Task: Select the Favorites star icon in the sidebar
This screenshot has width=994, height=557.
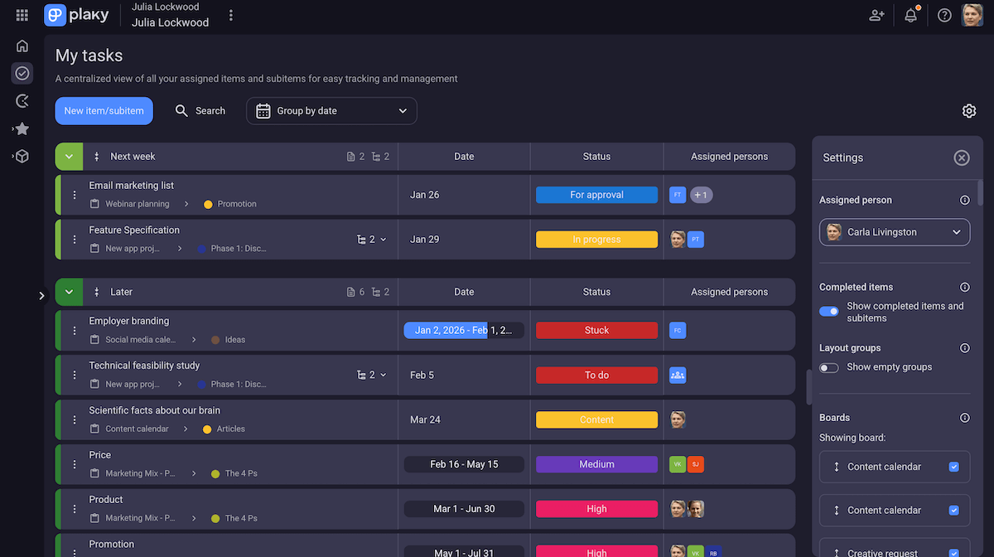Action: tap(22, 128)
